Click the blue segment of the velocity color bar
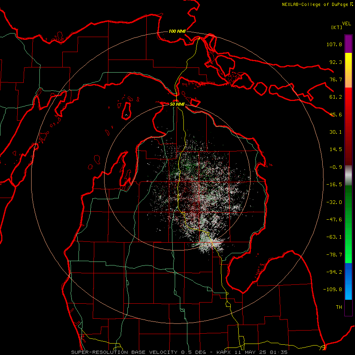Image resolution: width=355 pixels, height=355 pixels. 348,281
